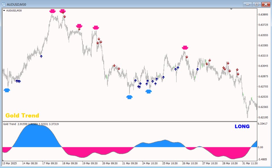Click the blue LONG signal text
Screen dimensions: 272x168
(242, 127)
